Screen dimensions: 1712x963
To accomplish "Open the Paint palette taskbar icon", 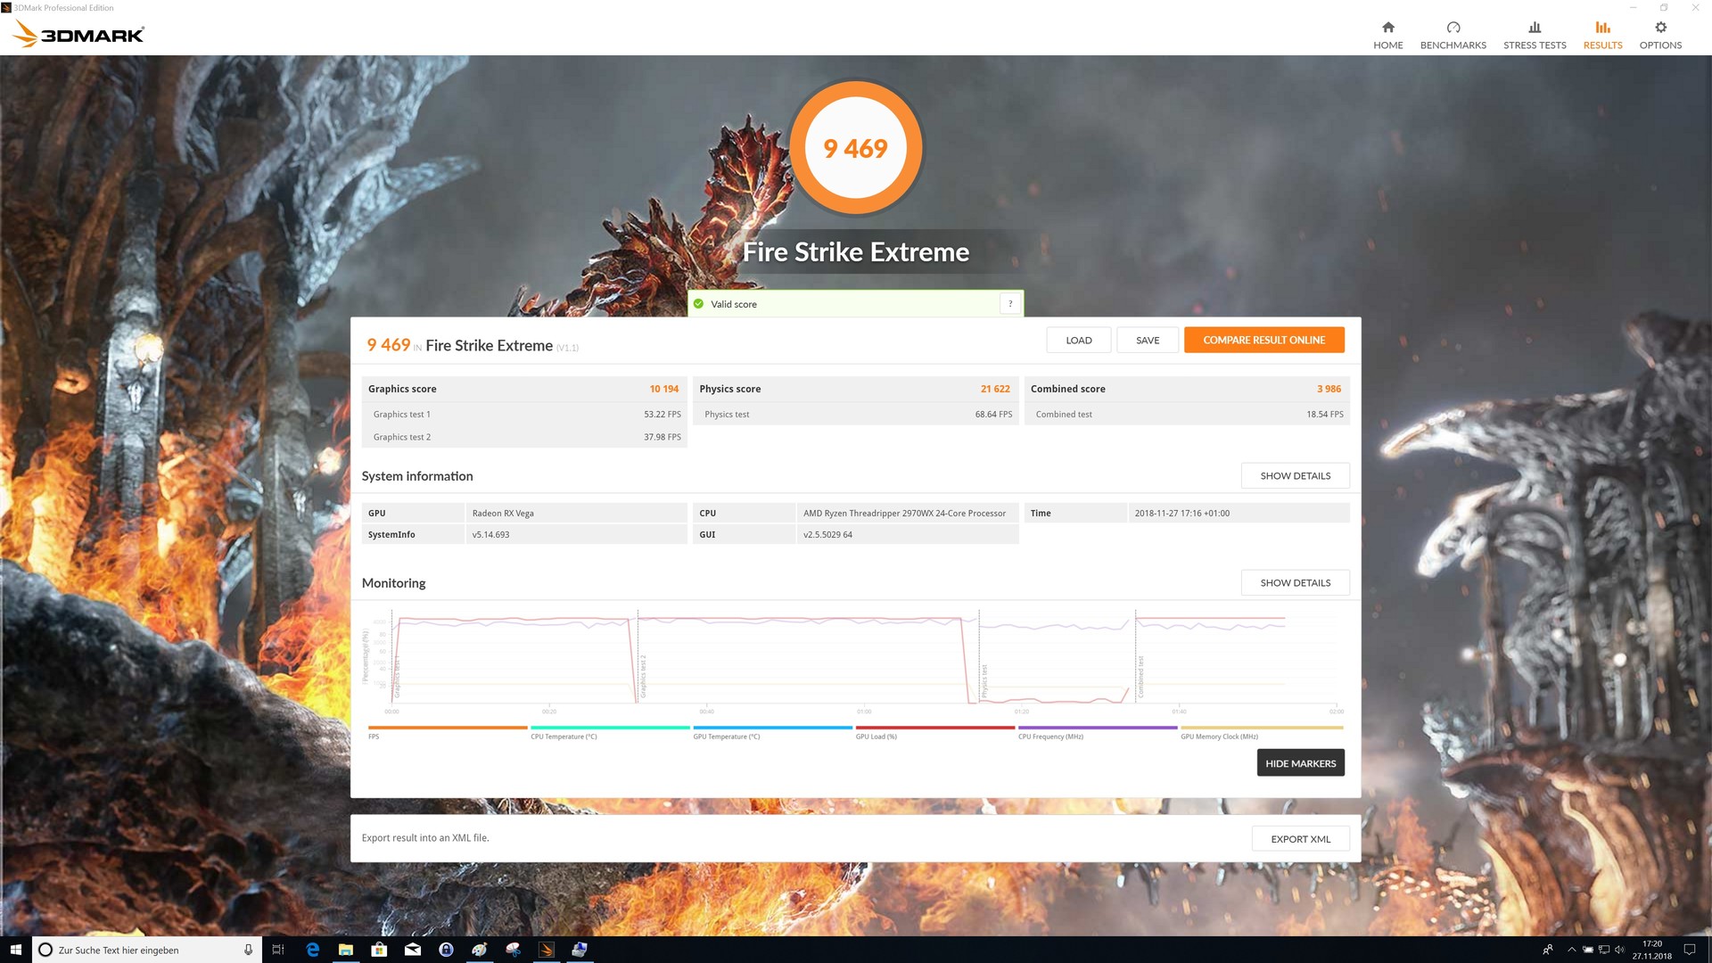I will (x=479, y=950).
